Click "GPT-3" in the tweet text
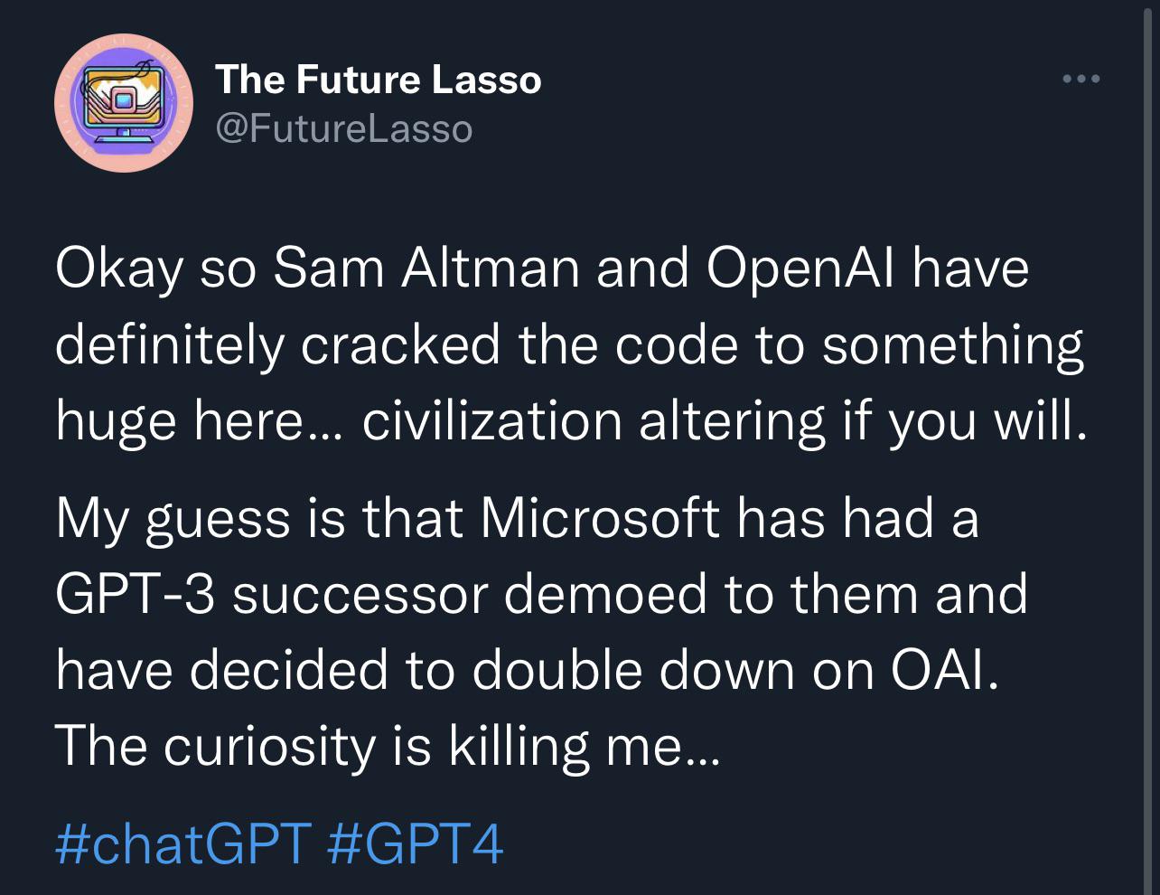The height and width of the screenshot is (895, 1160). pyautogui.click(x=137, y=594)
